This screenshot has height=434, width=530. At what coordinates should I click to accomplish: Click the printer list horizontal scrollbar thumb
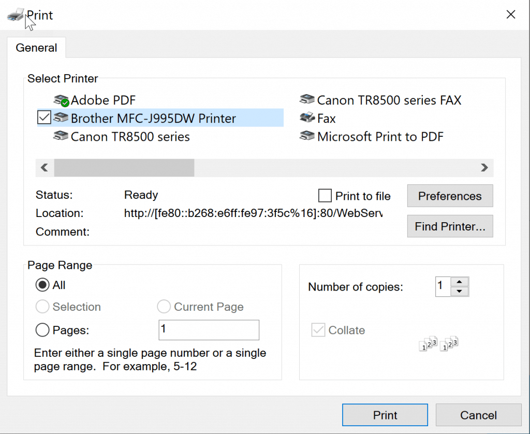tap(124, 168)
